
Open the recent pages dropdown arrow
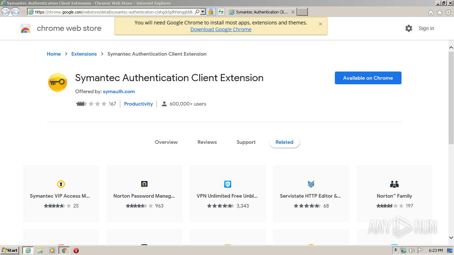coord(23,12)
